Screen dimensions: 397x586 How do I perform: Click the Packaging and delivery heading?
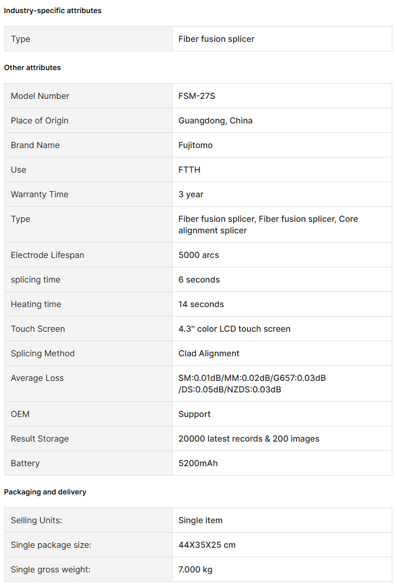[x=45, y=492]
